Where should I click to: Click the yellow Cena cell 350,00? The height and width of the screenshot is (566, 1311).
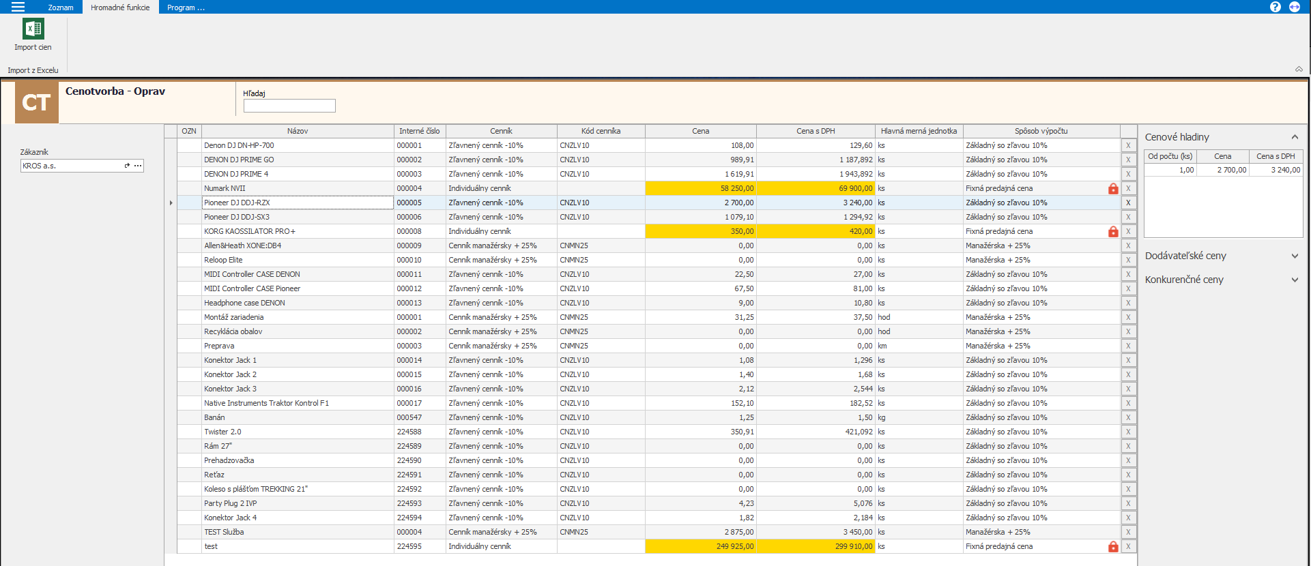pos(701,231)
